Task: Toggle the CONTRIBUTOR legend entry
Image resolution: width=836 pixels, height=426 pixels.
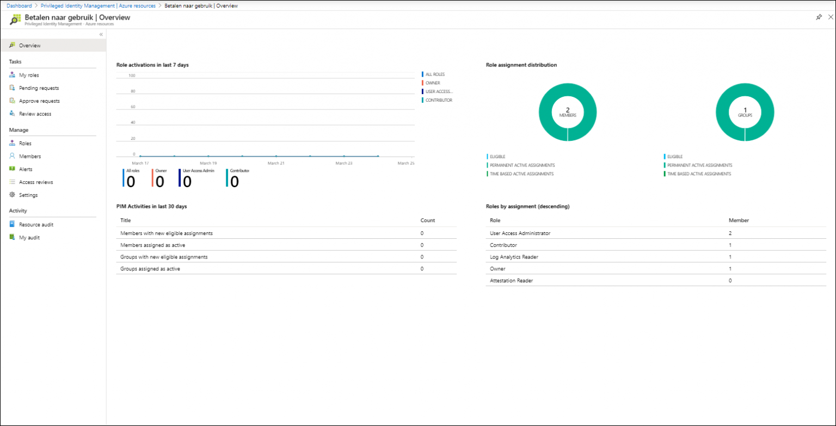Action: (437, 100)
